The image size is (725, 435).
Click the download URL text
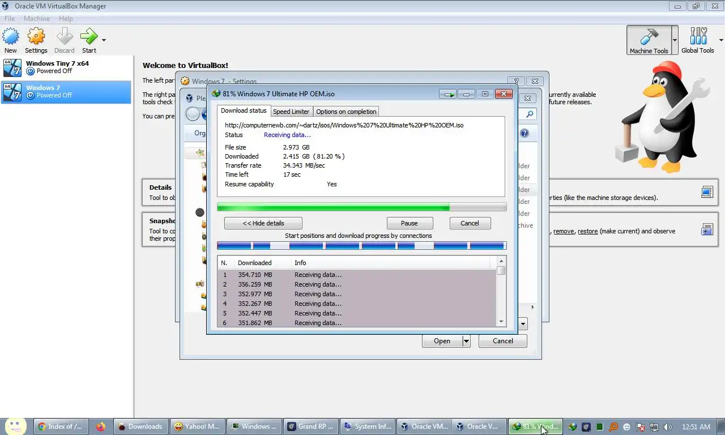point(344,125)
